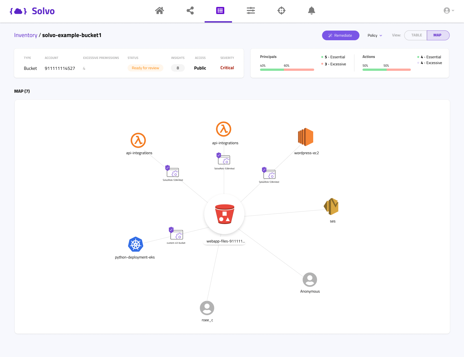Click the Principals Essential progress bar
464x357 pixels.
pyautogui.click(x=270, y=70)
